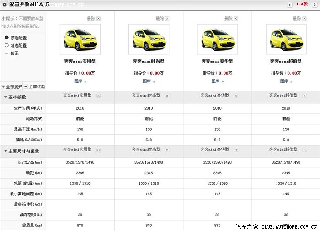The height and width of the screenshot is (231, 320).
Task: Click 3520/1570/1490 value for 奔奔mini实用型
Action: (80, 162)
